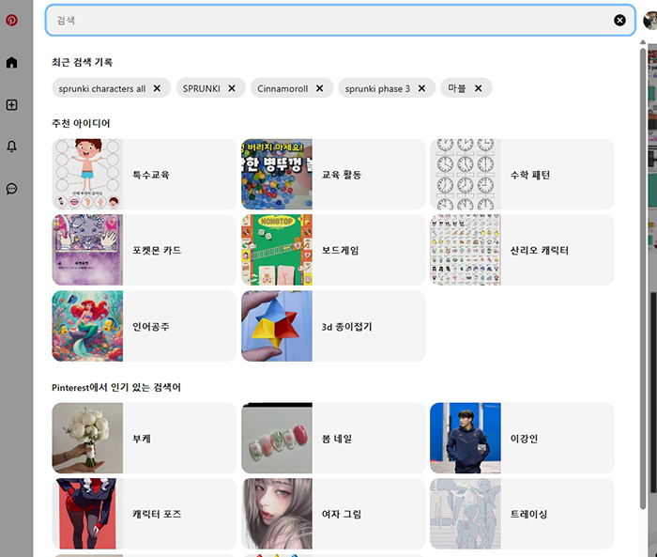This screenshot has height=557, width=657.
Task: Open the 캐릭터 포즈 popular search
Action: (145, 514)
